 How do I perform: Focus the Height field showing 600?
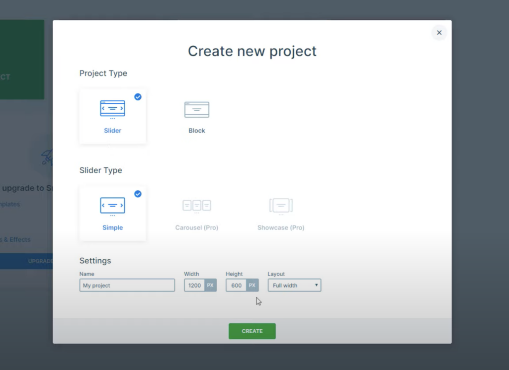pyautogui.click(x=236, y=286)
